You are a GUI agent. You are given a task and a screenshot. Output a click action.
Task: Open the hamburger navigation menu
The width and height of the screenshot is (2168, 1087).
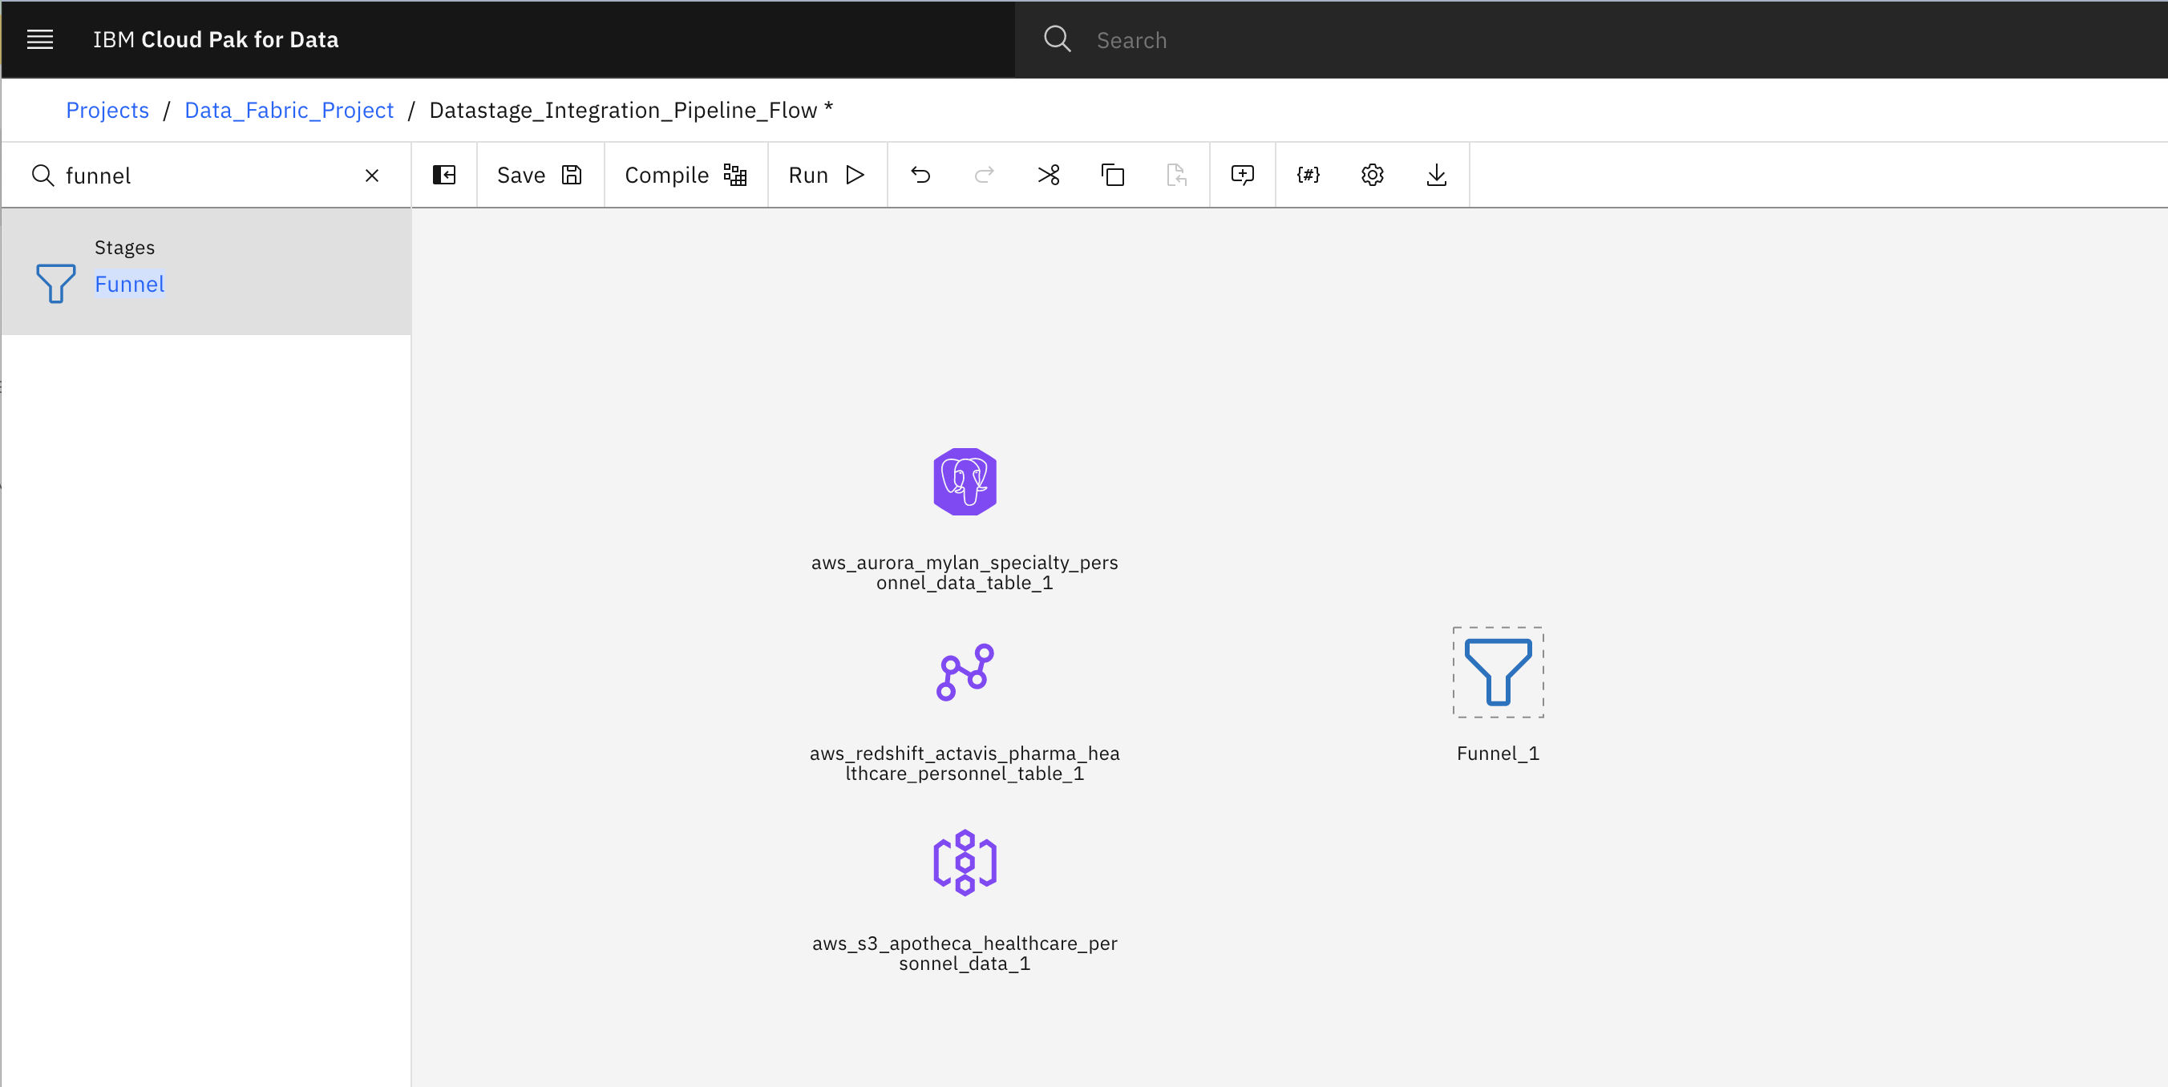point(39,39)
